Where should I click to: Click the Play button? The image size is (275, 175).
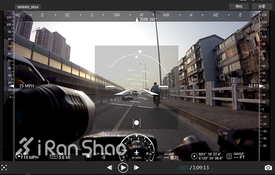(122, 167)
